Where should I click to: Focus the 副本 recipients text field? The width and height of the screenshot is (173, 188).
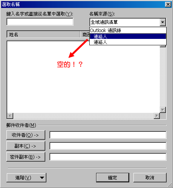108,146
